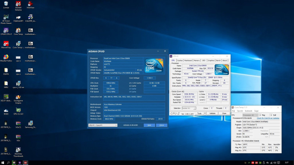
Task: Click Motherboard Asus Maximus Extreme value
Action: coord(134,104)
